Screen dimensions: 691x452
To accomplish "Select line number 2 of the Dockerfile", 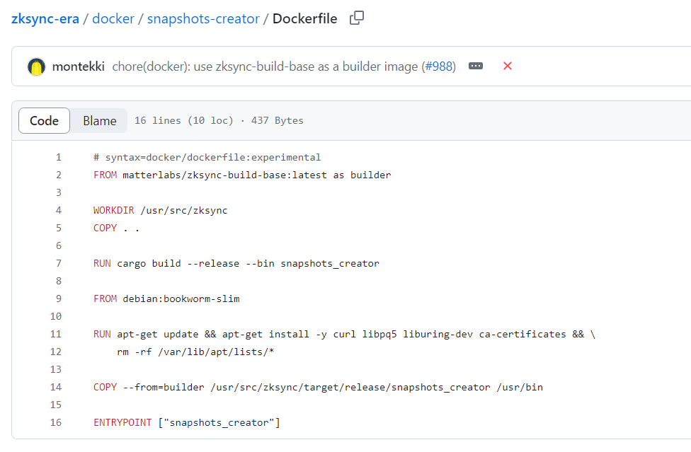I will point(58,175).
